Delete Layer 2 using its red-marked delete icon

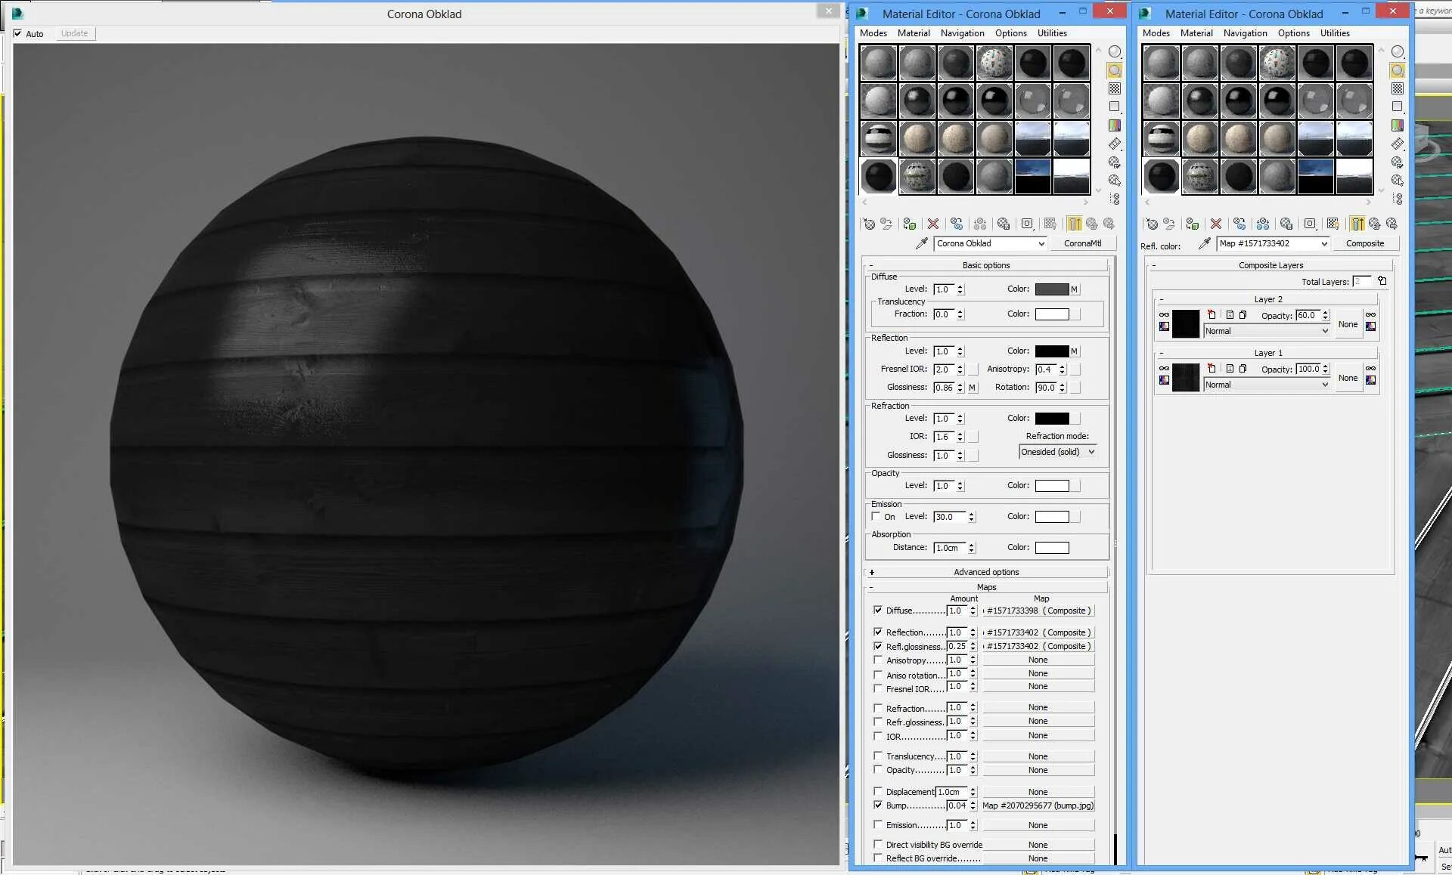(x=1212, y=315)
